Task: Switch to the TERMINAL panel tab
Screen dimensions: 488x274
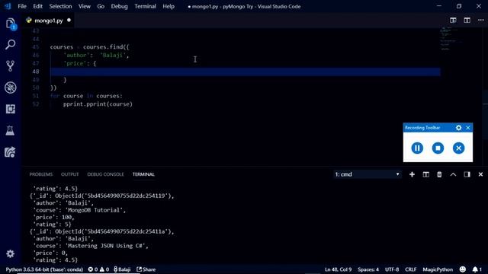Action: pyautogui.click(x=143, y=174)
